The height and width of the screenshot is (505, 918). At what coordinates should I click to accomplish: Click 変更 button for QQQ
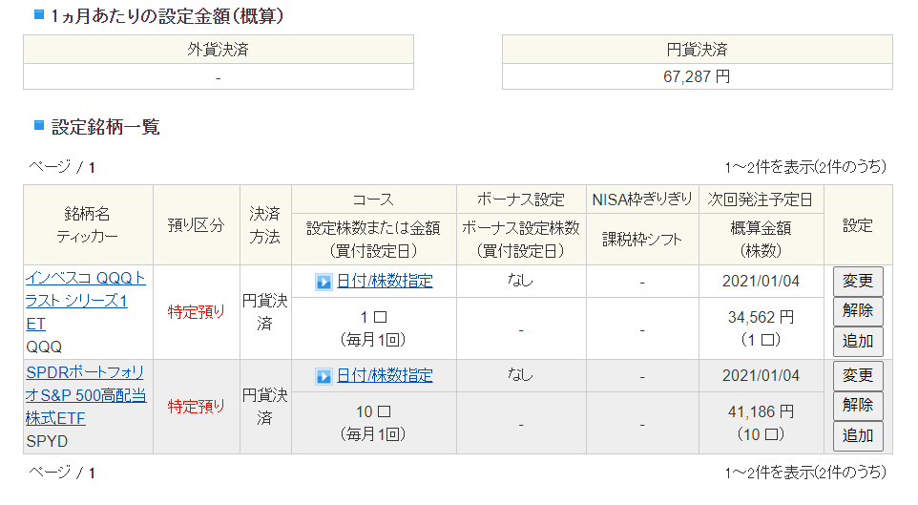coord(858,282)
